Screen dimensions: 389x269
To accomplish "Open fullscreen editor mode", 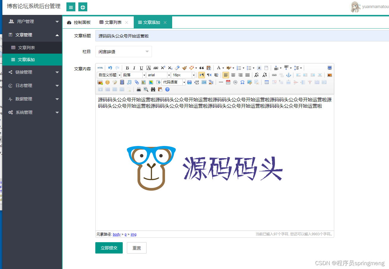I will (330, 68).
